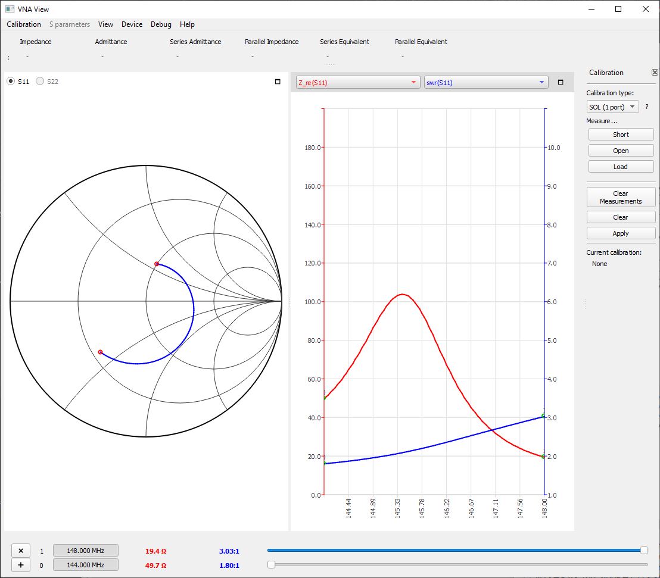Click the 148.000 MHz marker frequency button
Image resolution: width=660 pixels, height=578 pixels.
point(85,550)
